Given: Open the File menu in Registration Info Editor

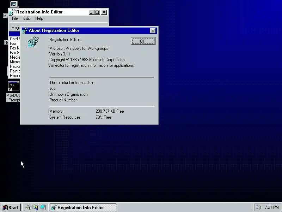Looking at the screenshot, I should tap(15, 18).
